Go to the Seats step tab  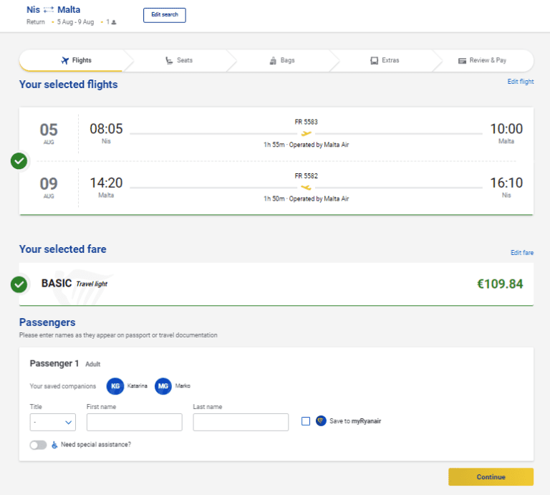pyautogui.click(x=179, y=60)
